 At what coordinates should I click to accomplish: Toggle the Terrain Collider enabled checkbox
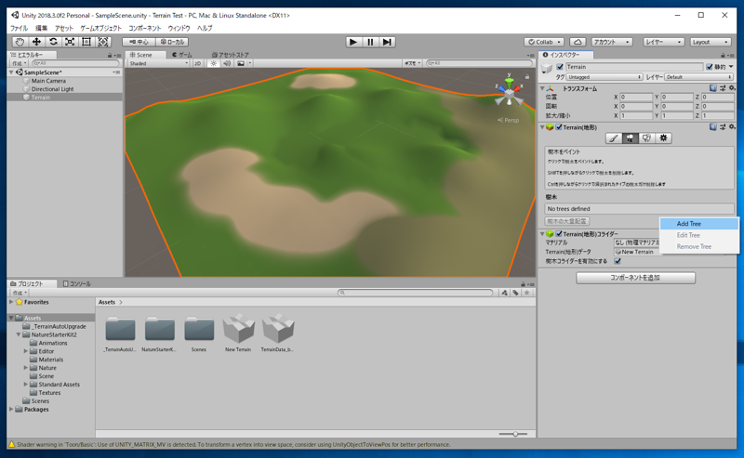tap(559, 234)
